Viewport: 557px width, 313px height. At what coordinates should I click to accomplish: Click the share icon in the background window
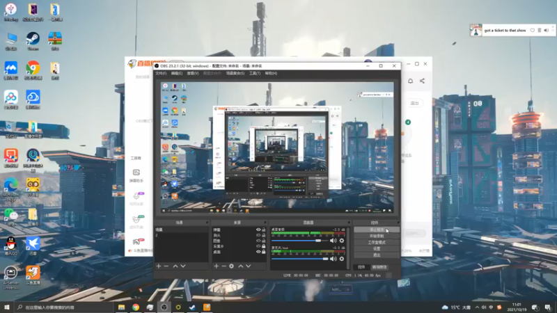click(x=422, y=81)
